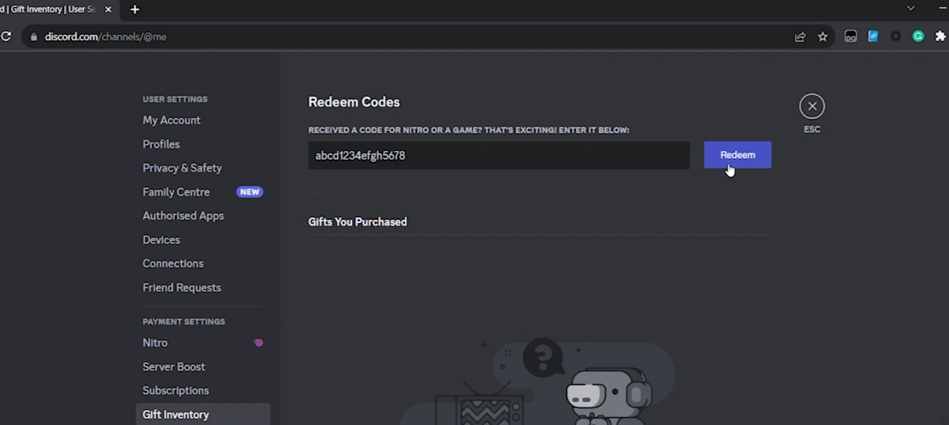The width and height of the screenshot is (949, 425).
Task: Click the glasses extension icon in the toolbar
Action: [x=851, y=36]
